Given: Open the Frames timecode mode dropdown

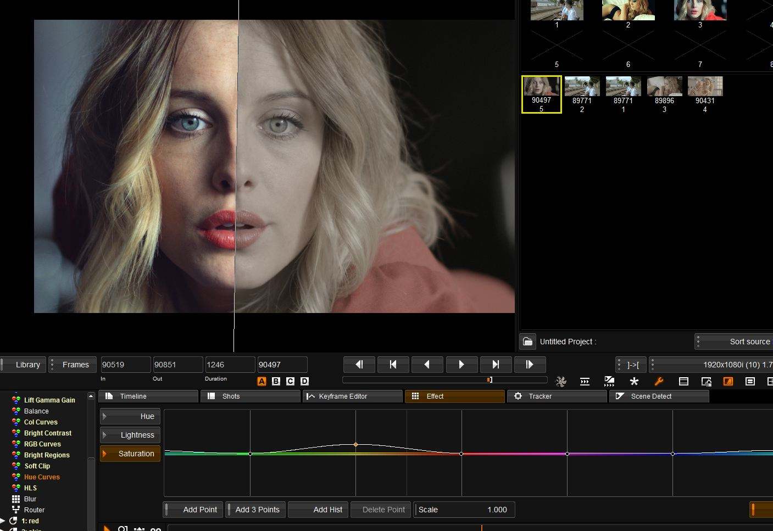Looking at the screenshot, I should [x=73, y=365].
